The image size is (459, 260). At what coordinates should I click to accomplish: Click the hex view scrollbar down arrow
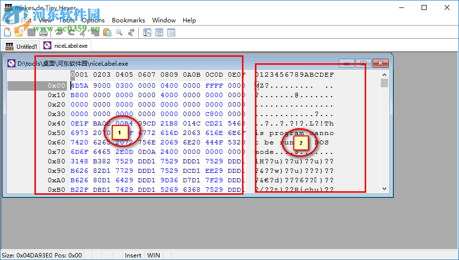(384, 189)
